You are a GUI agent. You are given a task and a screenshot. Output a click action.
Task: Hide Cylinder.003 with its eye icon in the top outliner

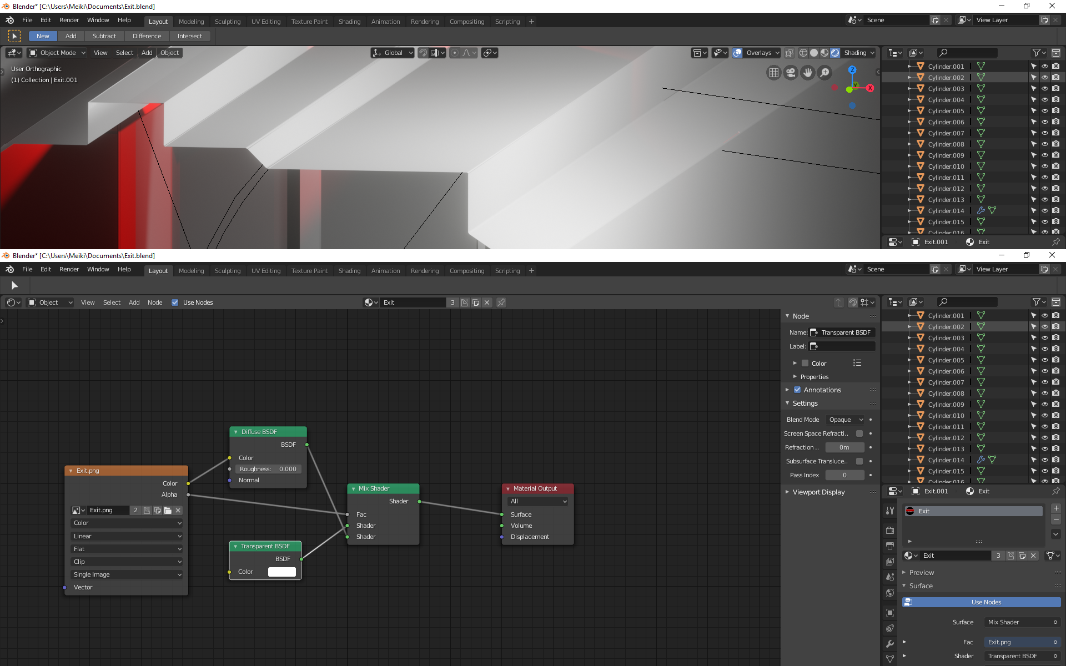pos(1045,89)
